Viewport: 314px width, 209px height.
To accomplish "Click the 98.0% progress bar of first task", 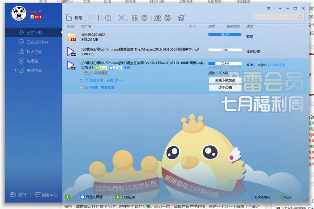I will tap(224, 35).
